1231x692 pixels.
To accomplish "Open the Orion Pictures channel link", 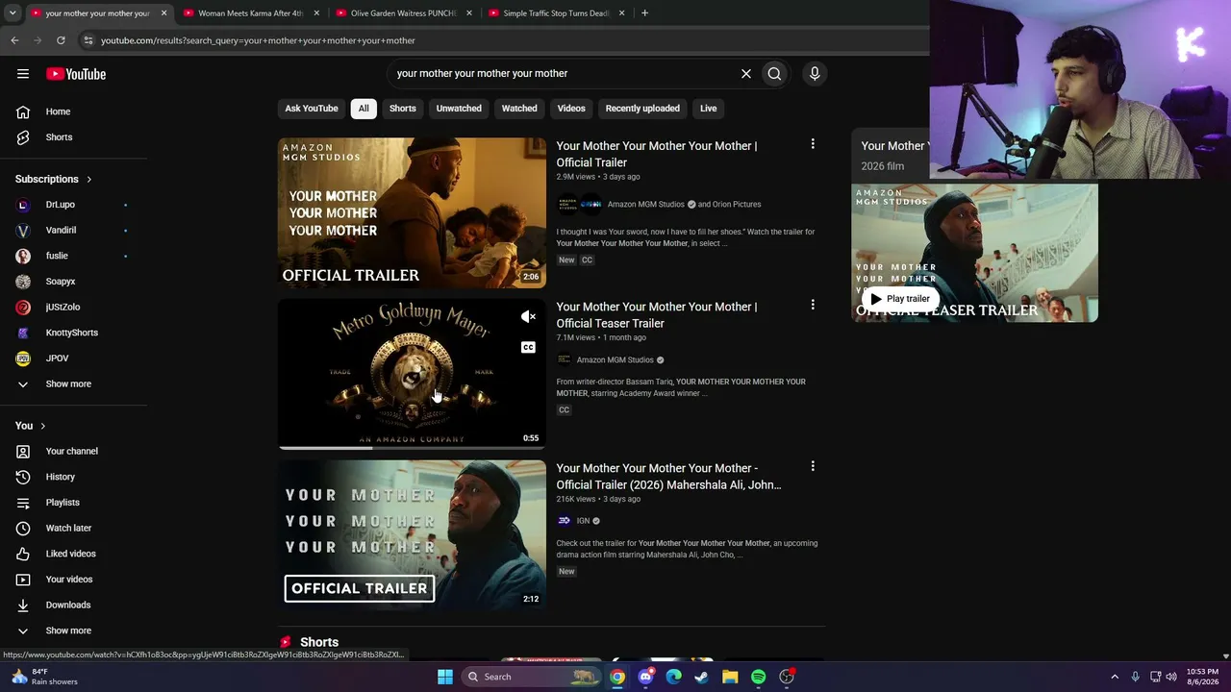I will (737, 204).
